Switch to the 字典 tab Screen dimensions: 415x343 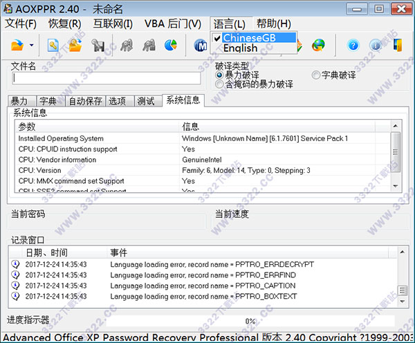pos(50,101)
